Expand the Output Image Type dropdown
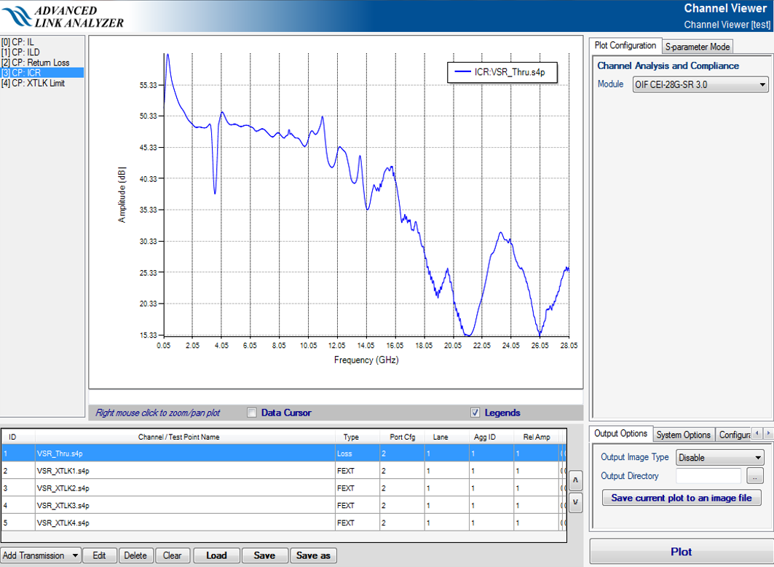Viewport: 774px width, 567px height. (x=719, y=458)
